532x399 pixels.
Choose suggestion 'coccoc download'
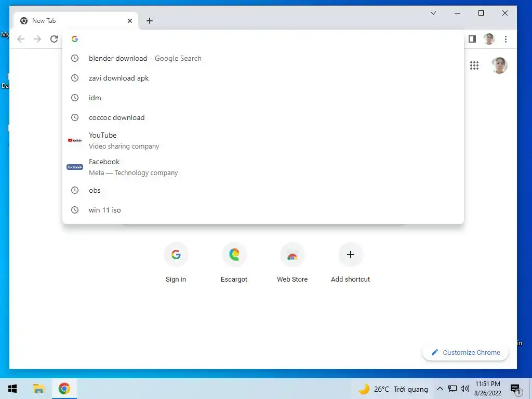[263, 117]
